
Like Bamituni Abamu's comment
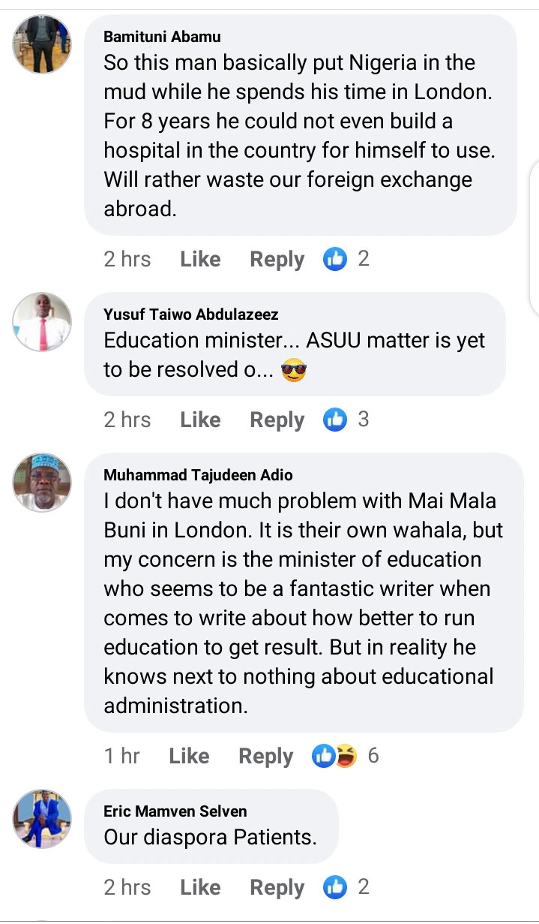tap(200, 259)
